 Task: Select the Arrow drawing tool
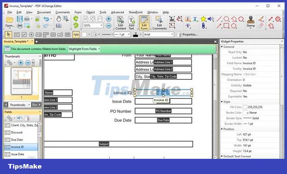pyautogui.click(x=219, y=26)
